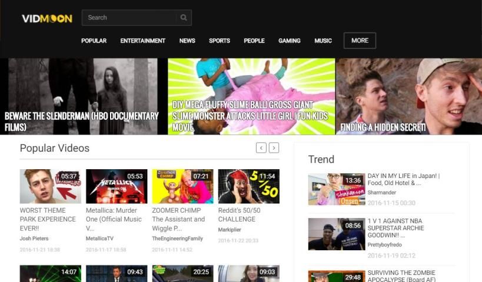Expand the MORE categories dropdown
The height and width of the screenshot is (282, 482).
tap(360, 41)
